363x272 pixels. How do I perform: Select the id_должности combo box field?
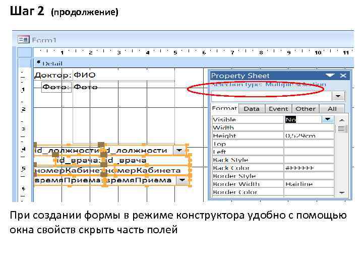(145, 150)
